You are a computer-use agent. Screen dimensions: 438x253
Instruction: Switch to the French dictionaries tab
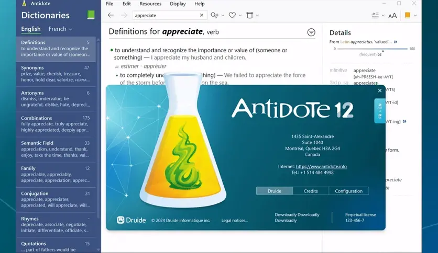coord(58,29)
